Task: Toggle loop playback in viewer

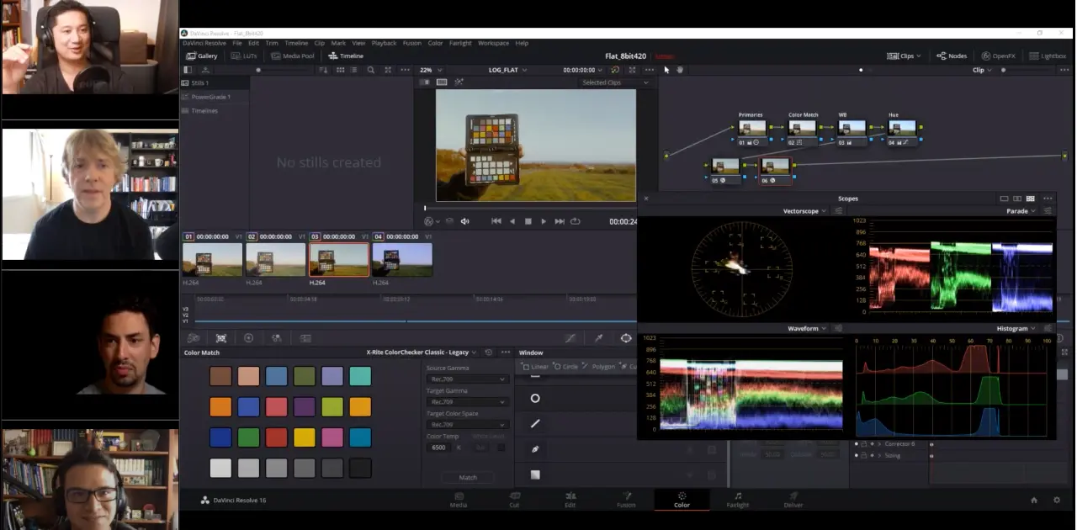Action: (x=576, y=221)
